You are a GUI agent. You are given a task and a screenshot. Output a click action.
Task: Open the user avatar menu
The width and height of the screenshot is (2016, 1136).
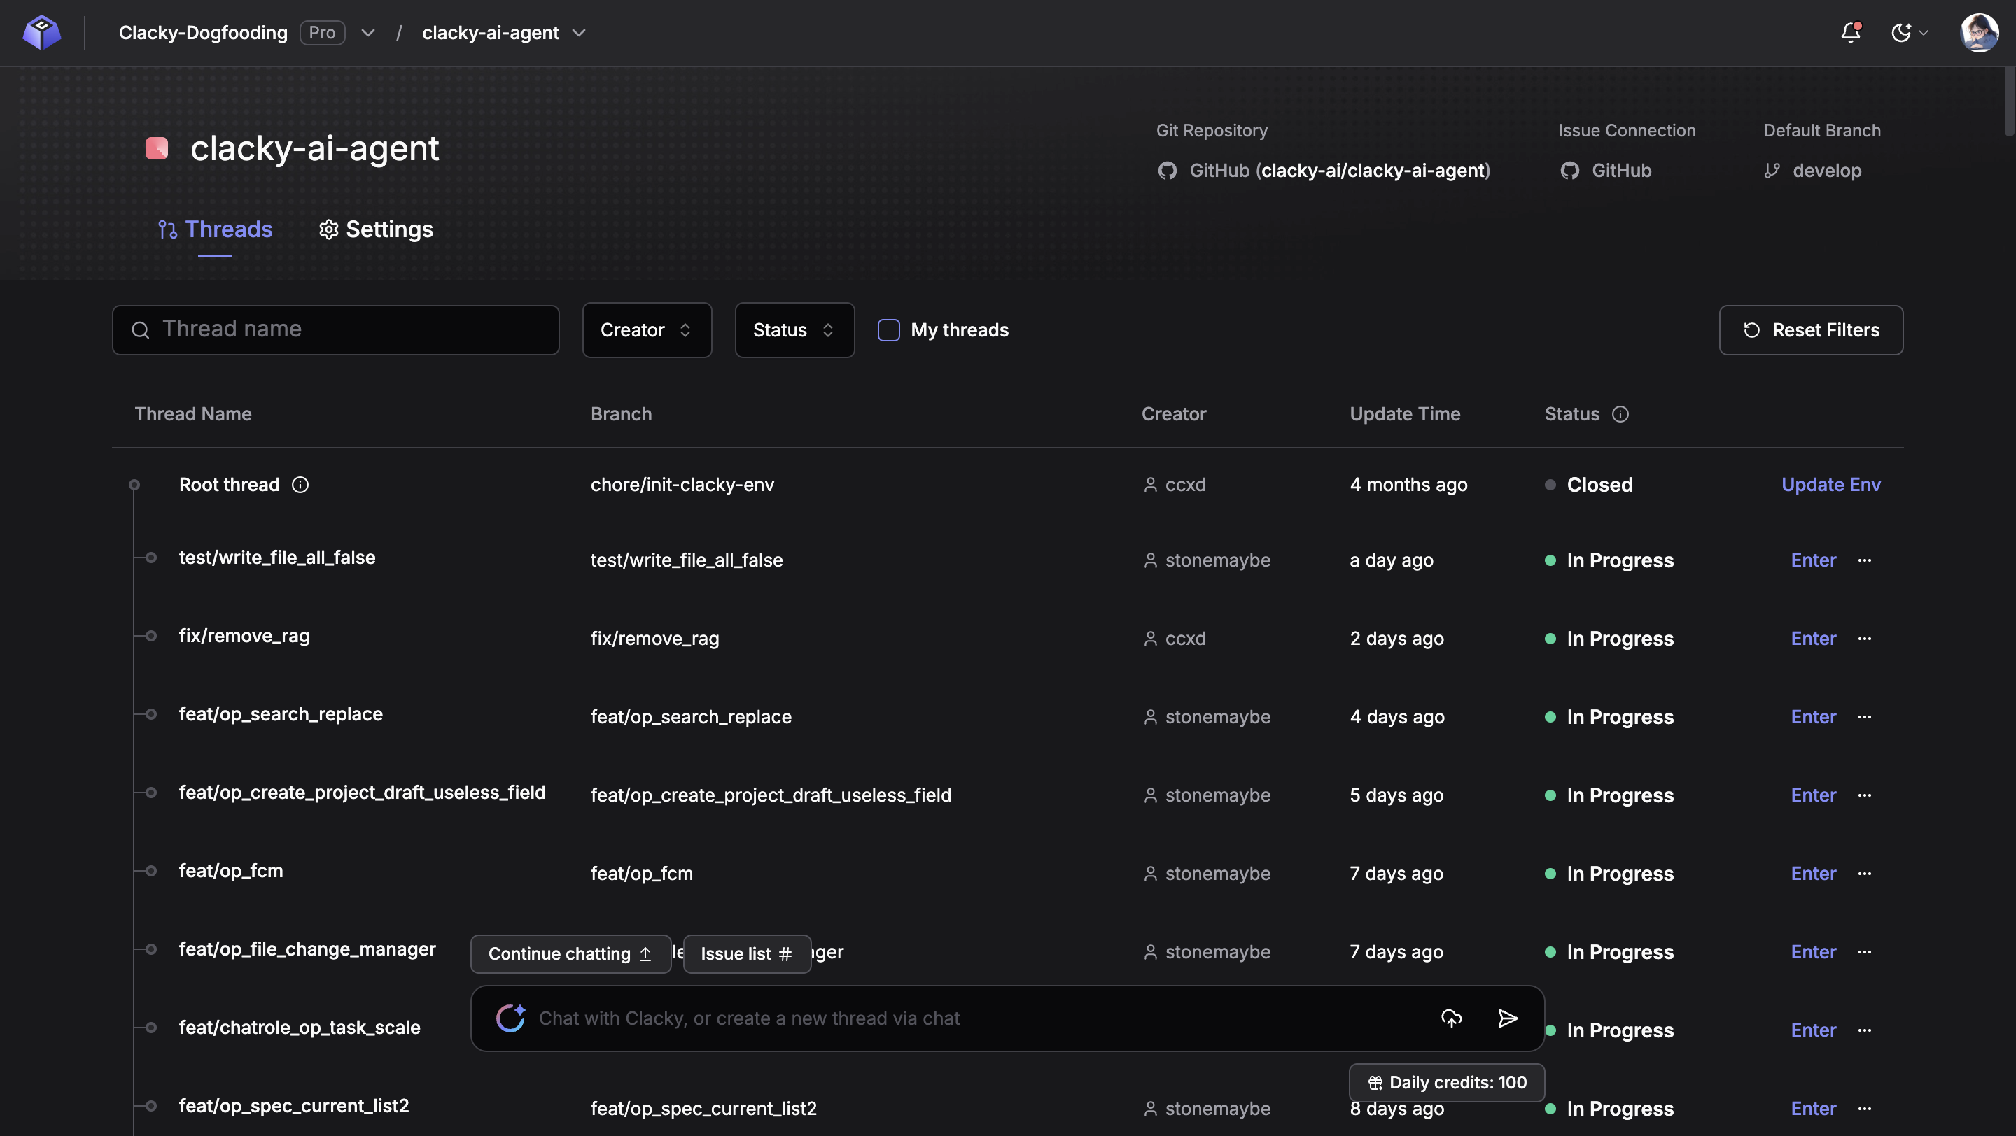coord(1979,32)
